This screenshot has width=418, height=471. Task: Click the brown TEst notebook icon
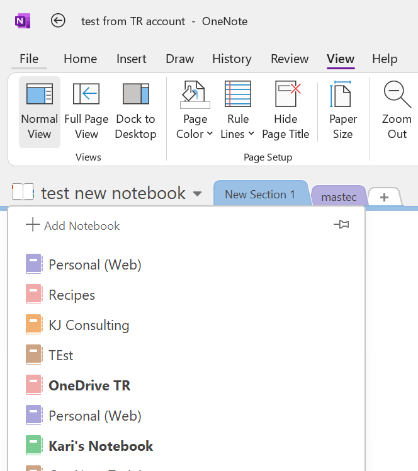click(34, 355)
